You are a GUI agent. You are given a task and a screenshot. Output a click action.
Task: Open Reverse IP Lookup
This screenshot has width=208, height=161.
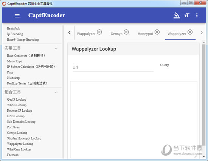pyautogui.click(x=20, y=110)
